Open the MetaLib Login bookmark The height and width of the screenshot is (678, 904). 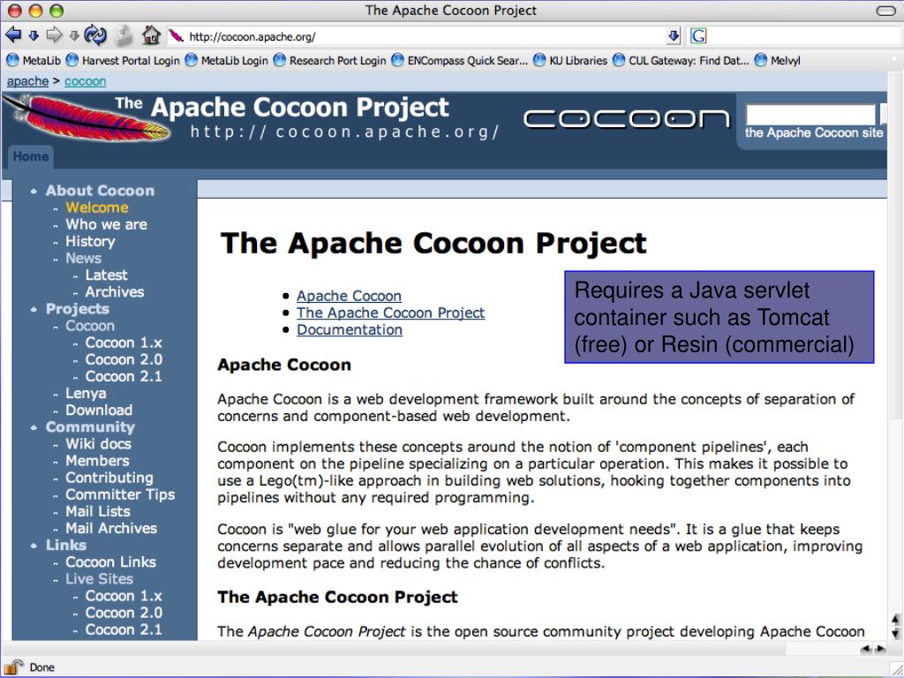tap(226, 60)
